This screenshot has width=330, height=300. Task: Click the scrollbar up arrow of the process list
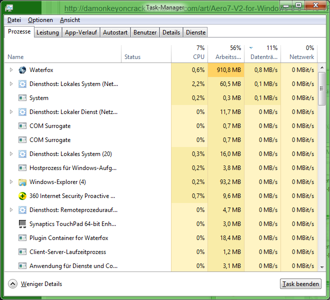point(322,67)
